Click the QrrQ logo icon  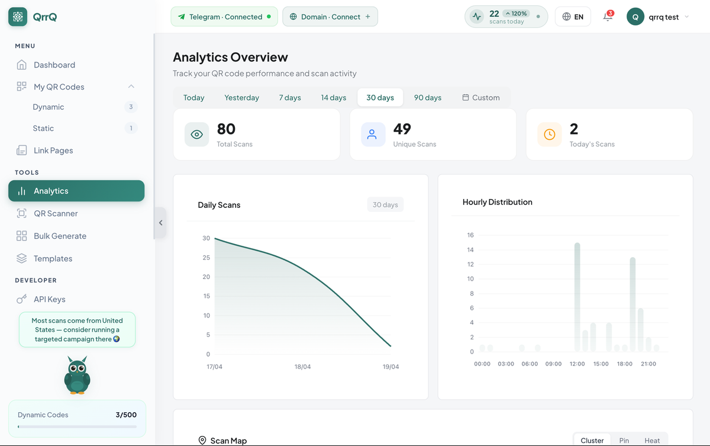18,17
